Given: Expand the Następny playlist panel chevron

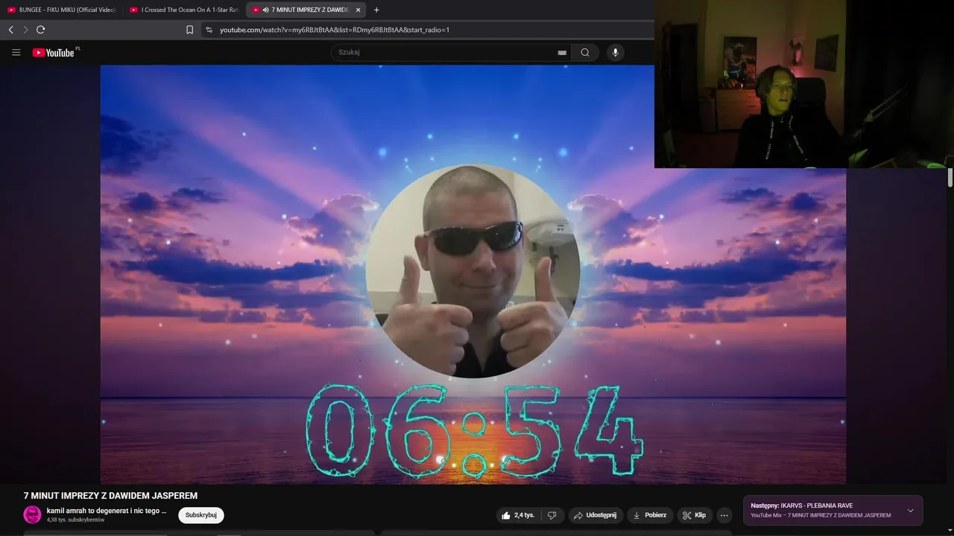Looking at the screenshot, I should pyautogui.click(x=910, y=511).
